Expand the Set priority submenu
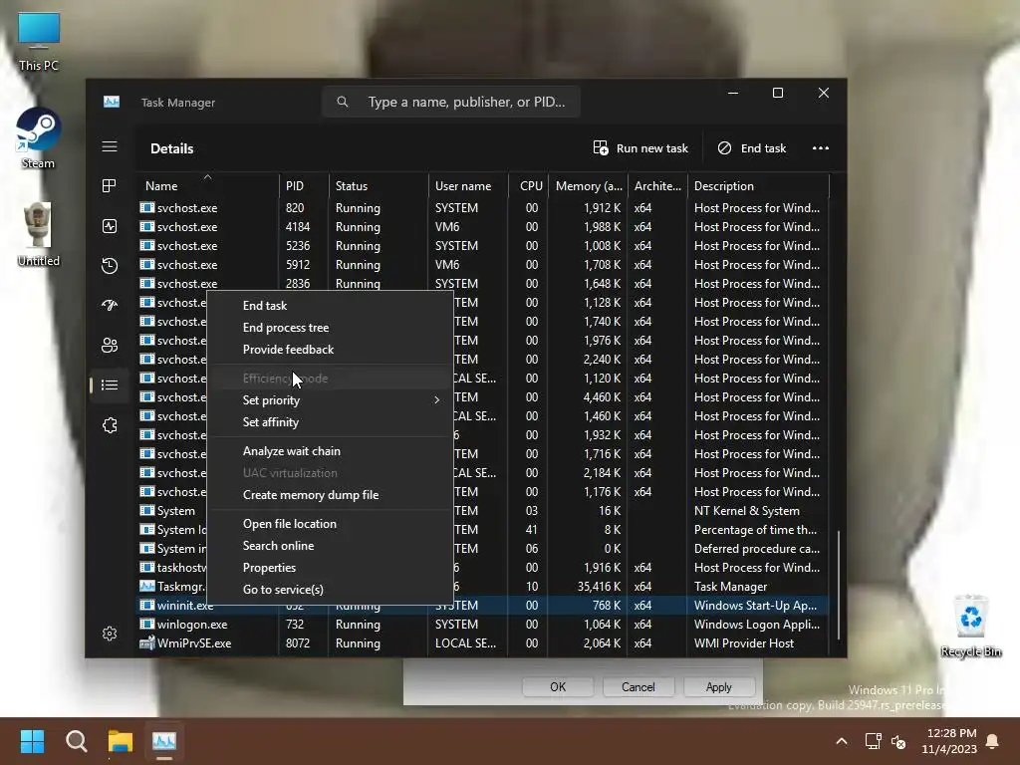This screenshot has height=765, width=1020. (x=330, y=400)
